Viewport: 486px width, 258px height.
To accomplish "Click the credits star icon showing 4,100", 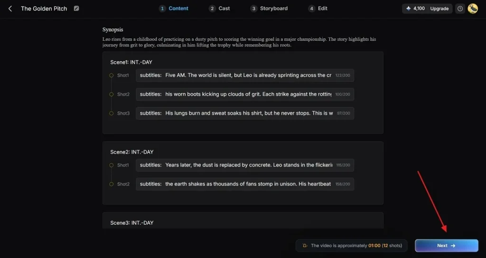I will [x=408, y=9].
